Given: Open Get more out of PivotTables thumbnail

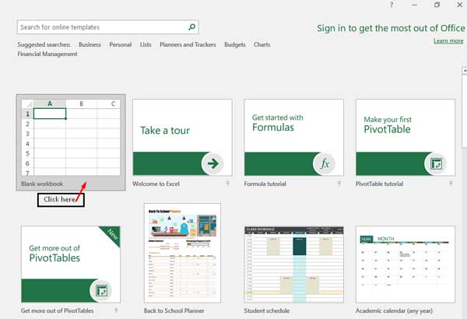Looking at the screenshot, I should 71,265.
